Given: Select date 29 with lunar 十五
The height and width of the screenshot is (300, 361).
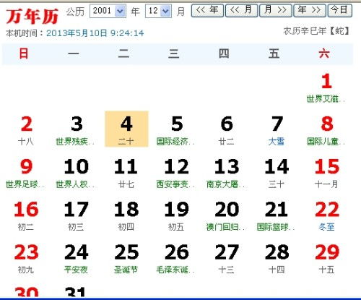Looking at the screenshot, I should tap(326, 259).
